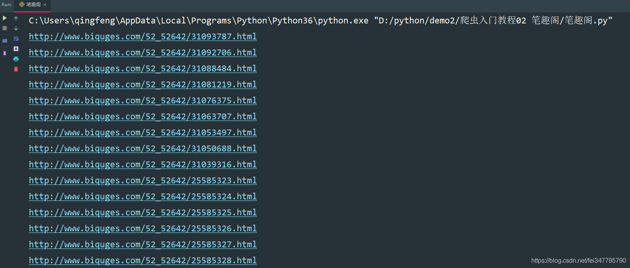This screenshot has height=268, width=630.
Task: Click the green Rerun play icon
Action: pos(5,18)
